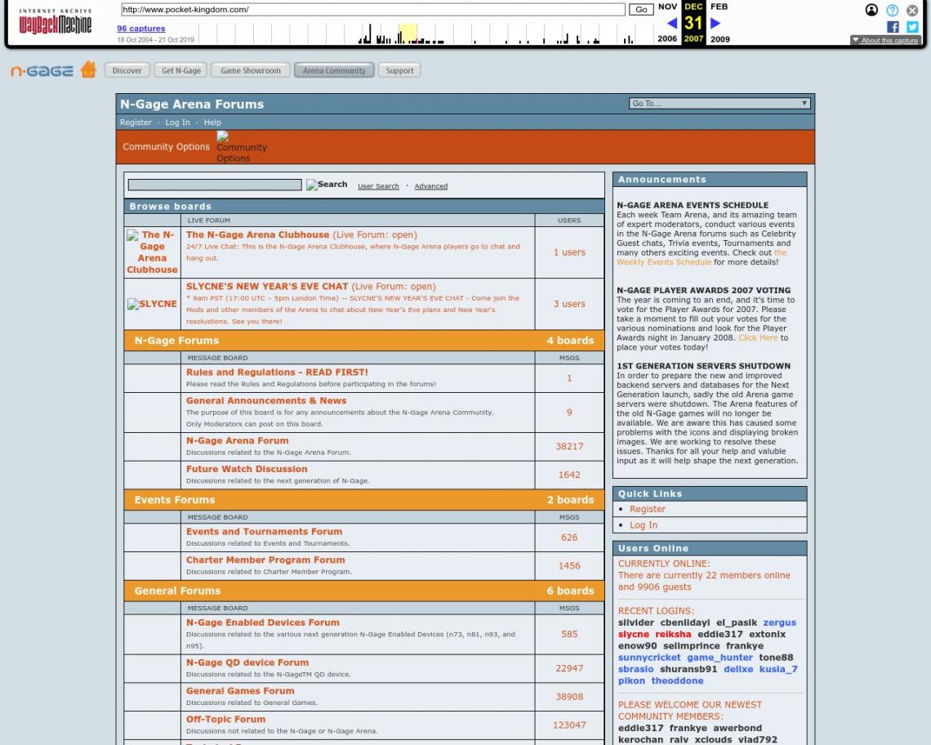
Task: Share capture on Twitter
Action: (912, 27)
